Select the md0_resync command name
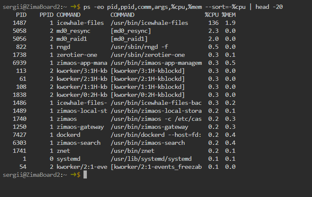 click(73, 31)
